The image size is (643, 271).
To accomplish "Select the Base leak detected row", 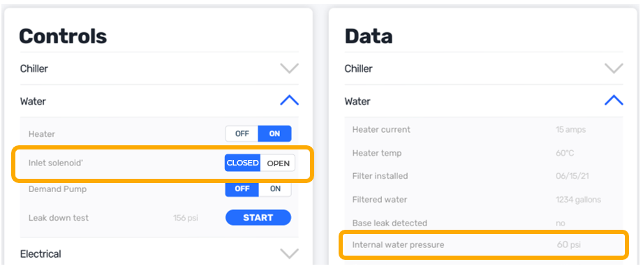I will click(484, 224).
